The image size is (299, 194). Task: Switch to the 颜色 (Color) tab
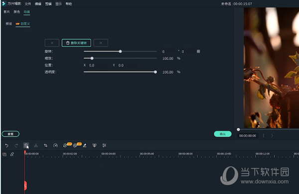coord(17,12)
